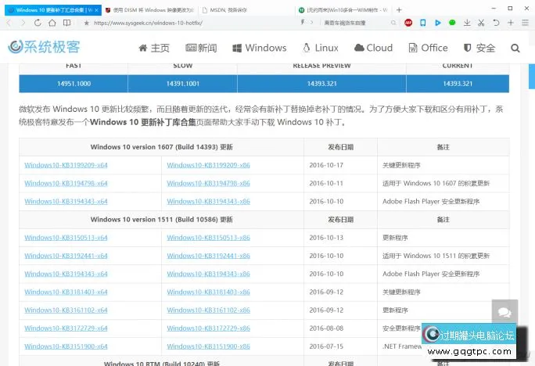Open the downloads arrow icon

(467, 23)
